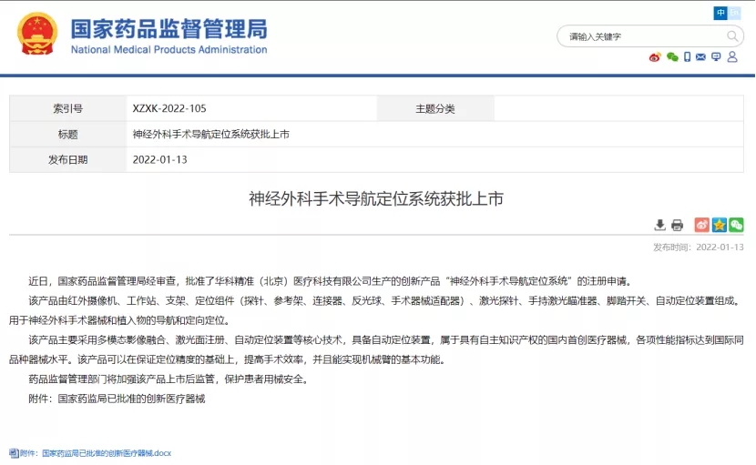This screenshot has height=465, width=756.
Task: Share article to Weibo (red icon)
Action: tap(701, 225)
